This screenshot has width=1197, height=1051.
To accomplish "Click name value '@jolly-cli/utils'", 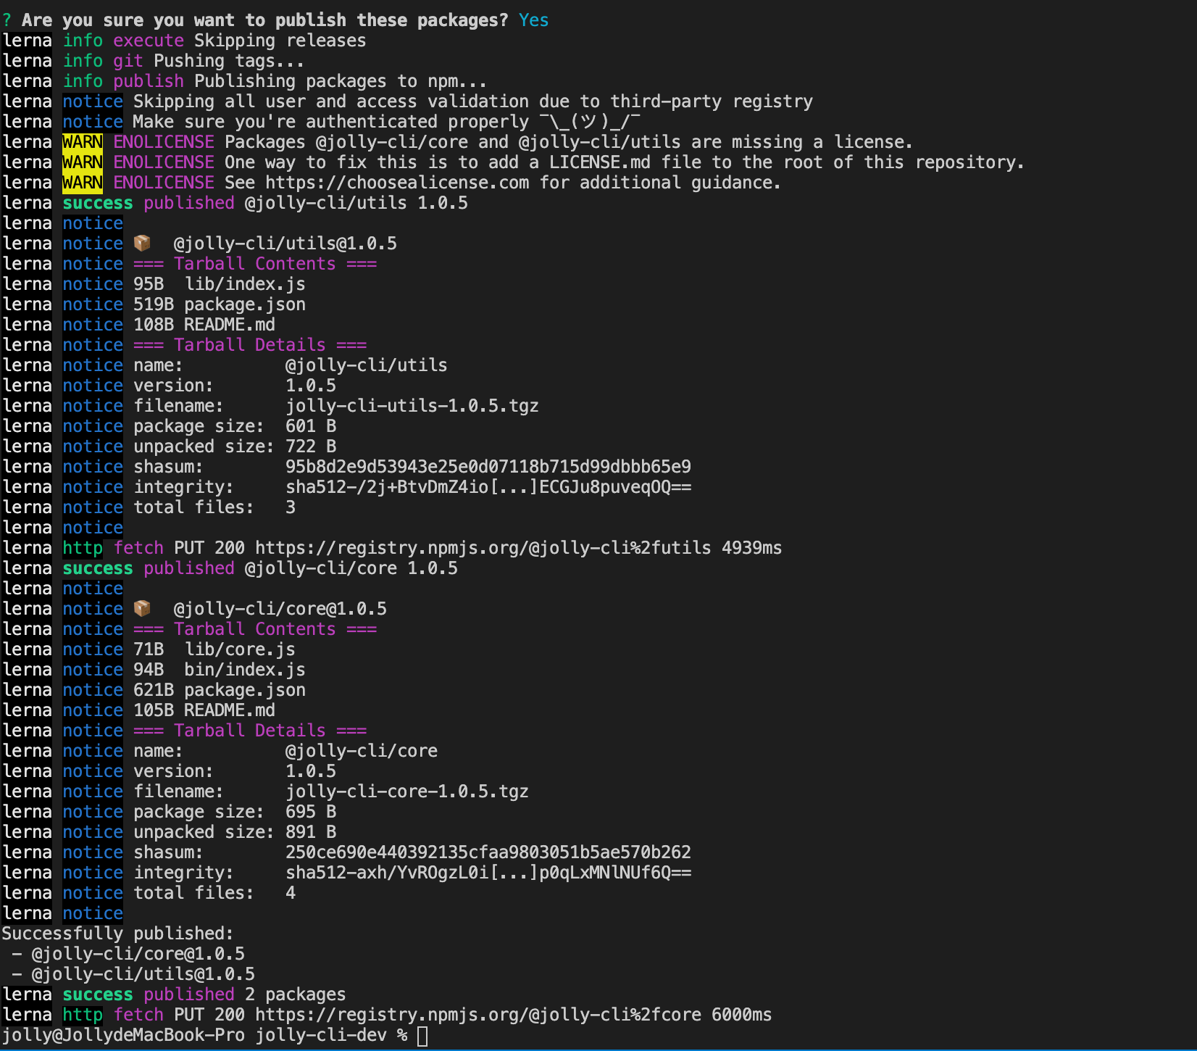I will 367,365.
